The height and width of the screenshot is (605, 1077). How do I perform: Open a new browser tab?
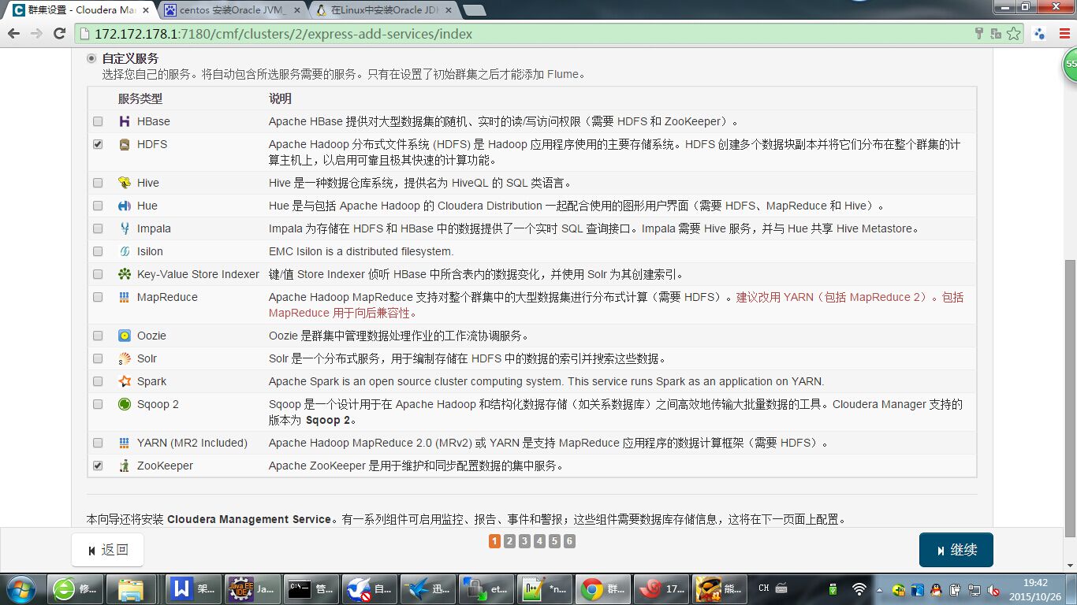[x=474, y=10]
